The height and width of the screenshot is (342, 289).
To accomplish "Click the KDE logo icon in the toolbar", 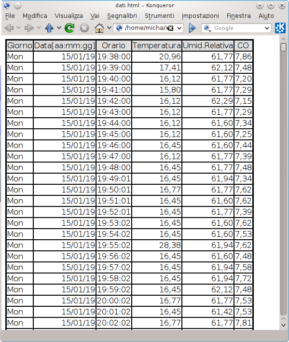I will coord(280,28).
